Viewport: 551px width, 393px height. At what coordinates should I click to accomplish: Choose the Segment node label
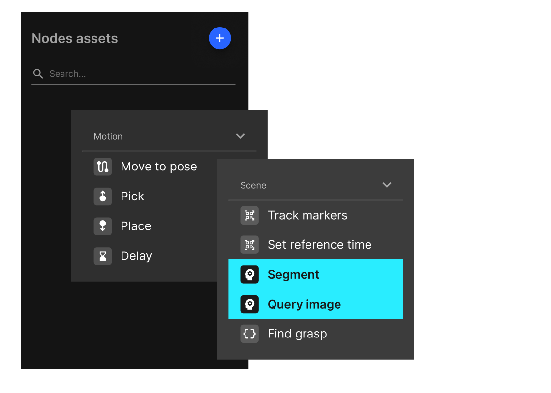tap(293, 275)
